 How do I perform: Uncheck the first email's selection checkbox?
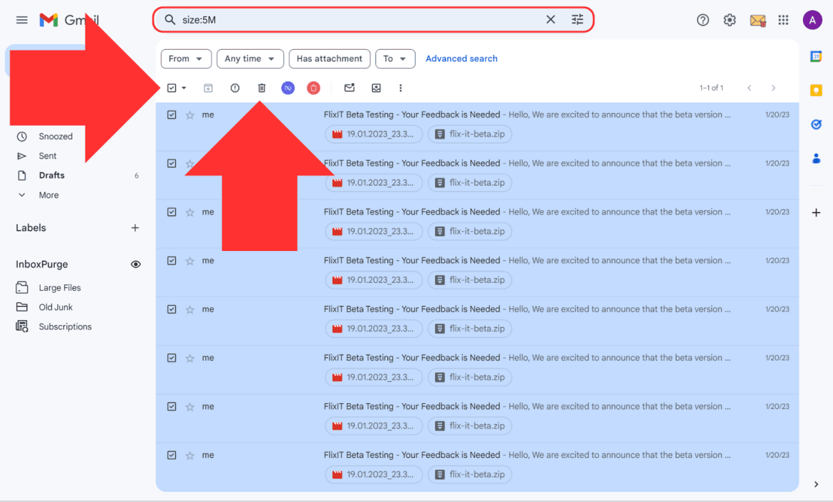(172, 114)
